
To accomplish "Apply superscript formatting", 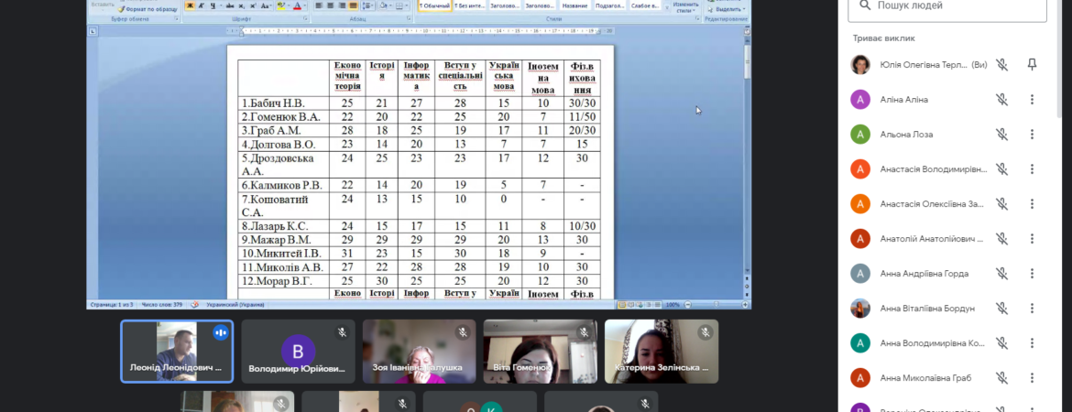I will (253, 5).
